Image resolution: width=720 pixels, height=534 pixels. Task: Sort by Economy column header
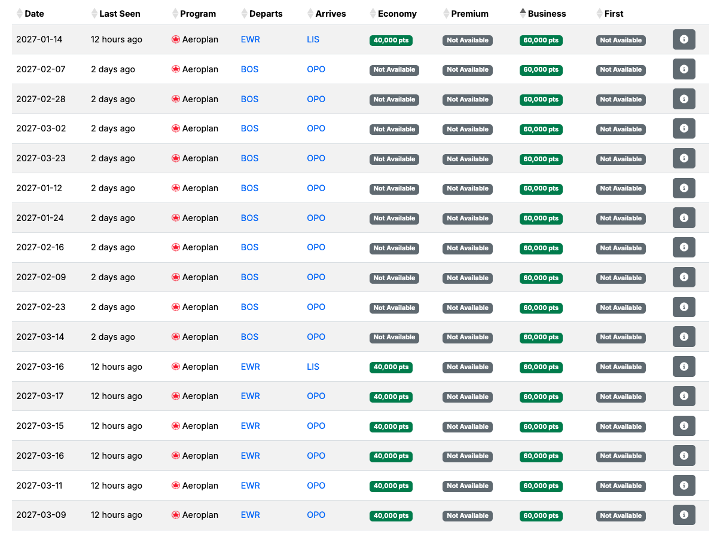pos(393,13)
